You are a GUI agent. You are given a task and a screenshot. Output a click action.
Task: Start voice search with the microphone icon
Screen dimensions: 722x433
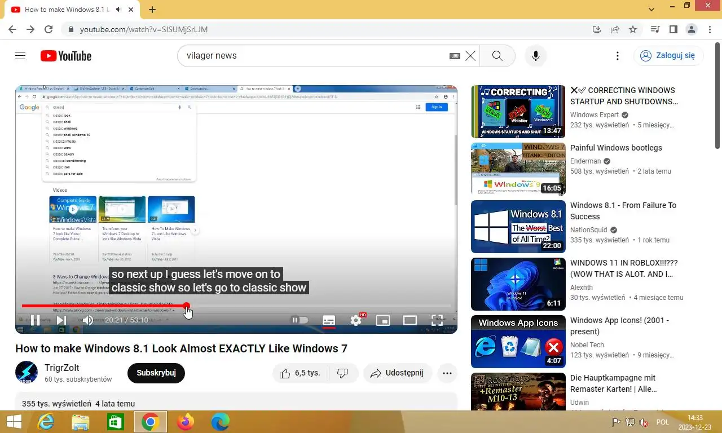(536, 56)
